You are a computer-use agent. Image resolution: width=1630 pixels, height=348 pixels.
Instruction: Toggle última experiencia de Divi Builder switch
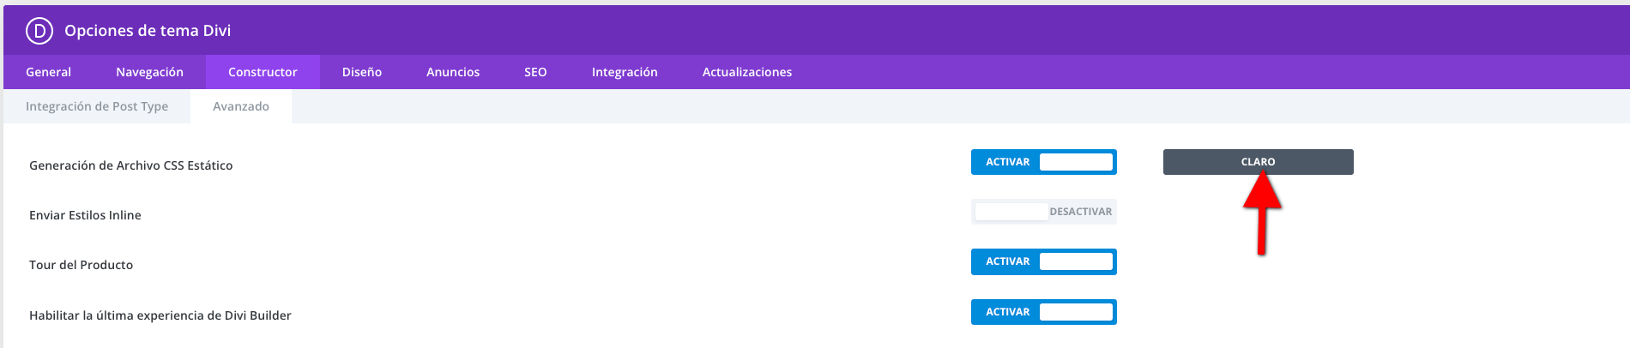[x=1044, y=312]
